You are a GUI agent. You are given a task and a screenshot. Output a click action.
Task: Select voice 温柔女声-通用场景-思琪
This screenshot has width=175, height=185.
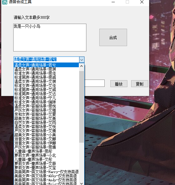click(46, 69)
